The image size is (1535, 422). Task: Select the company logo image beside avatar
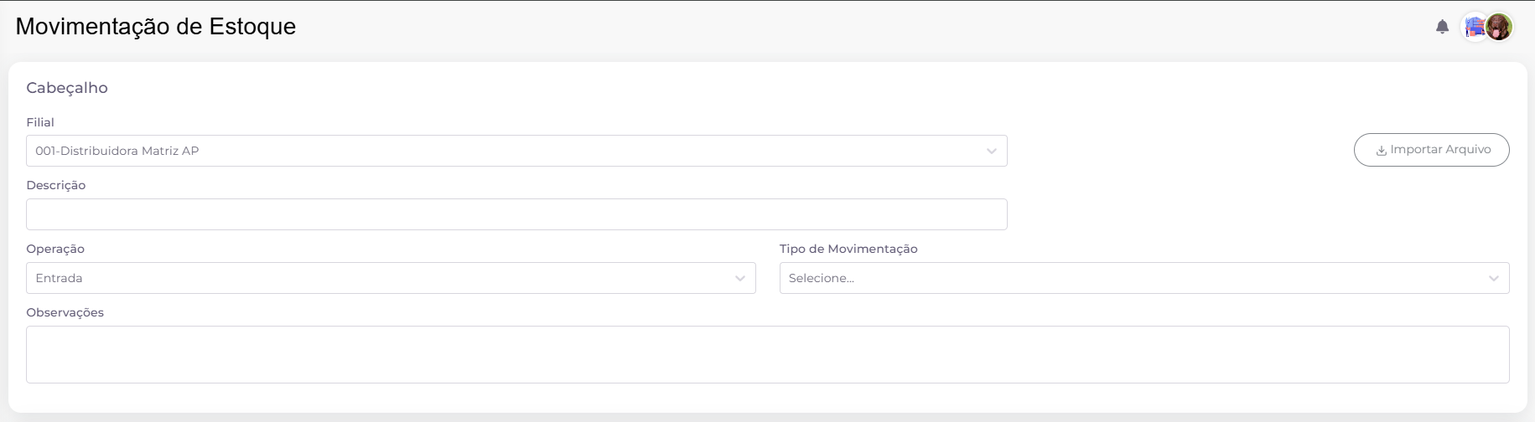tap(1475, 27)
